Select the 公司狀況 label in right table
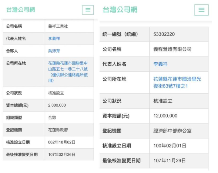Image resolution: width=218 pixels, height=173 pixels. (112, 101)
